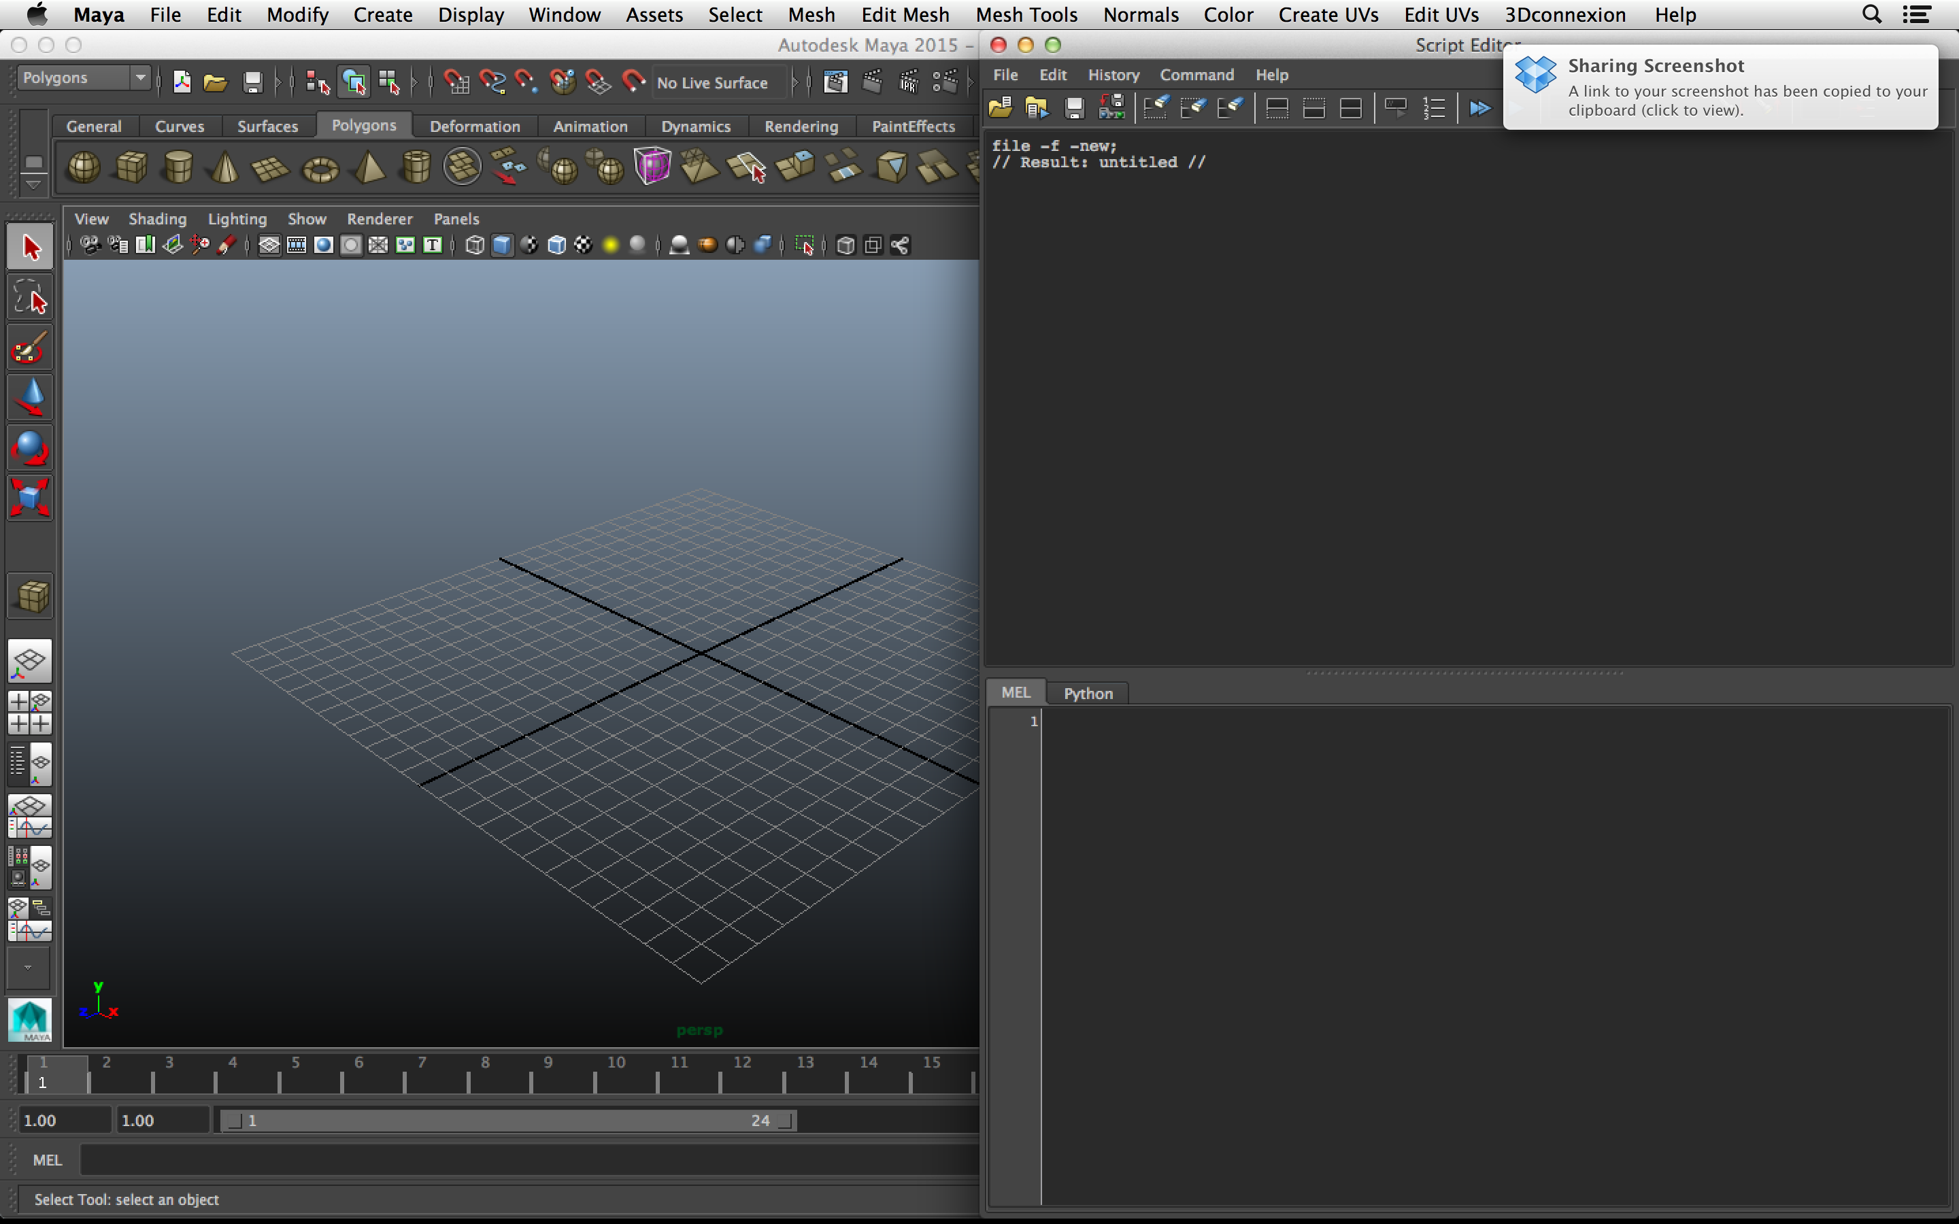Switch to the Curves shelf tab
The image size is (1959, 1224).
pyautogui.click(x=180, y=126)
